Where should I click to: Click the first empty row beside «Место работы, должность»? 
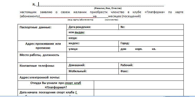pos(125,55)
